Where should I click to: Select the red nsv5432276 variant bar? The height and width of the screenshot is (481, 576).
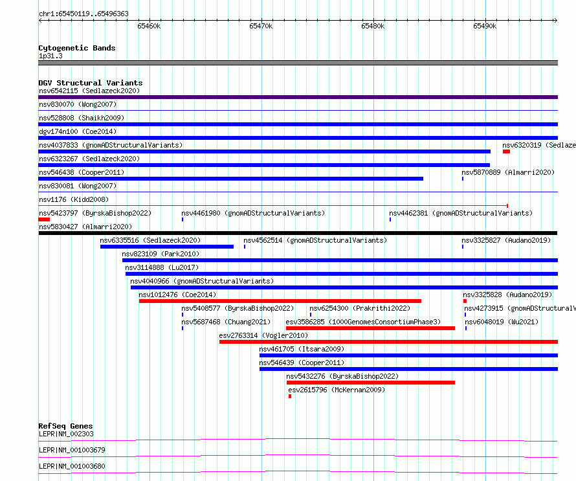[371, 383]
